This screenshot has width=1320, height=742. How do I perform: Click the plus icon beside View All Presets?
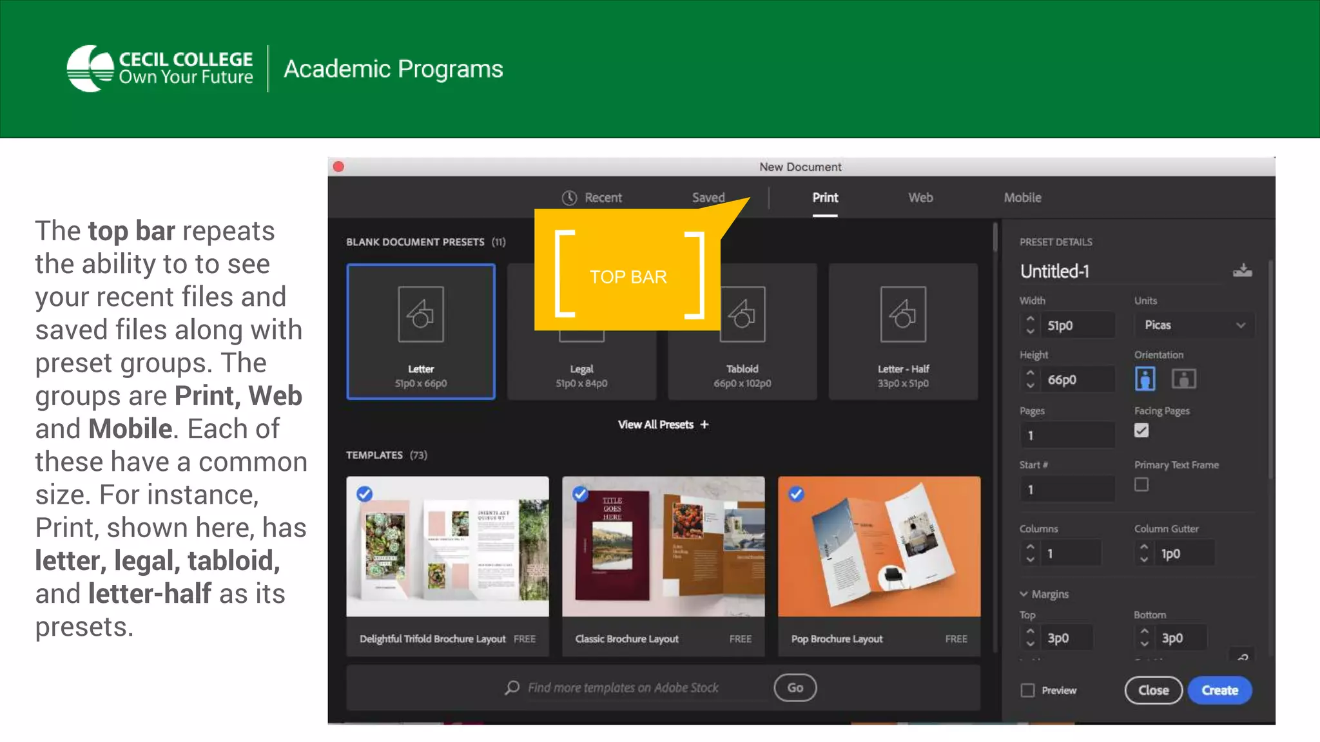point(704,424)
